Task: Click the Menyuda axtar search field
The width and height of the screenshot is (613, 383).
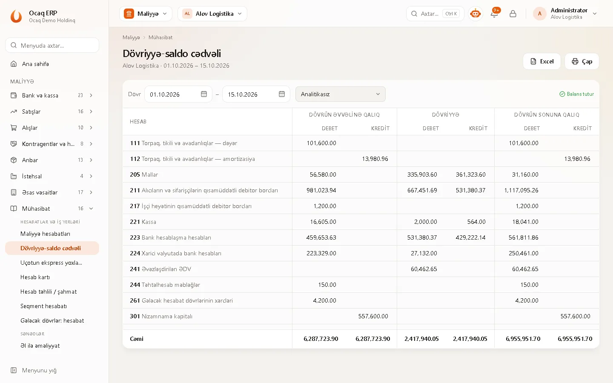Action: tap(52, 46)
